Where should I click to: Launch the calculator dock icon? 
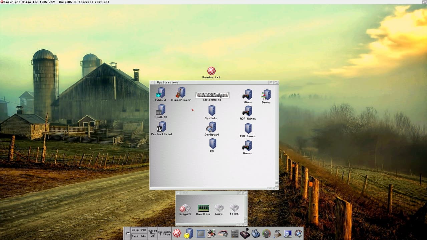point(235,234)
